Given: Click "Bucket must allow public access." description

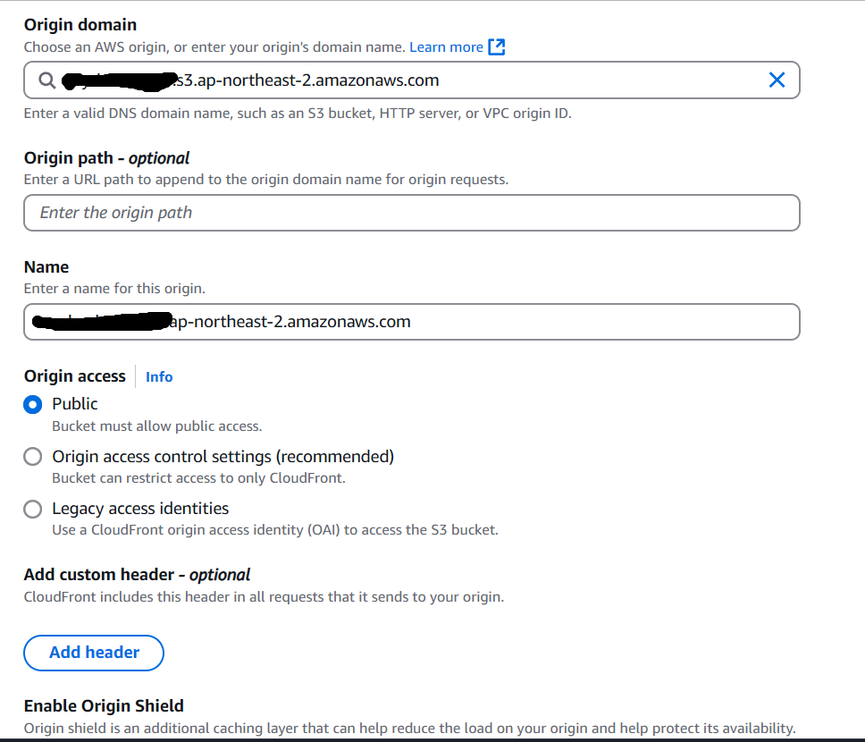Looking at the screenshot, I should (157, 426).
